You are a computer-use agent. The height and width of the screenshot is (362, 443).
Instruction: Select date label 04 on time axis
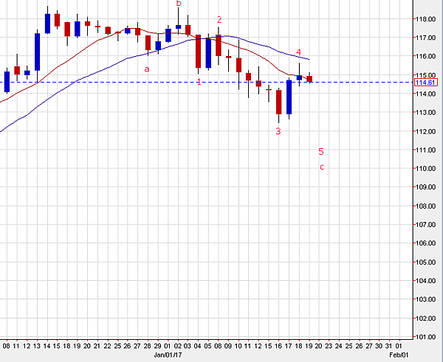tap(198, 346)
